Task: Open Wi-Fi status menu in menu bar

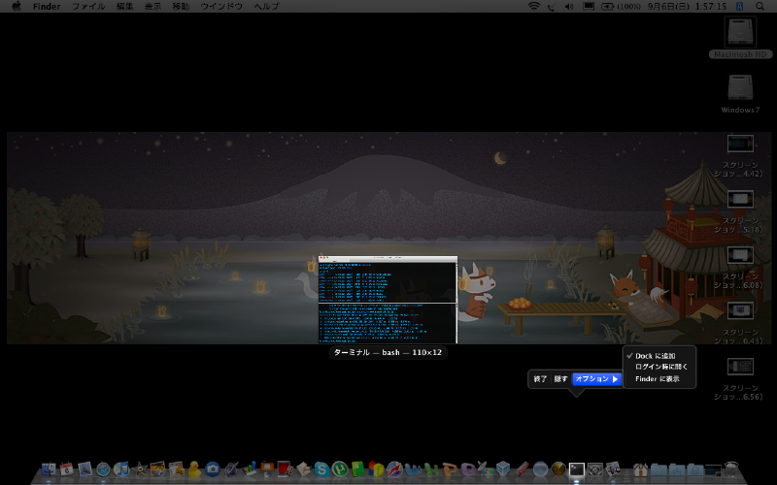Action: pyautogui.click(x=533, y=7)
